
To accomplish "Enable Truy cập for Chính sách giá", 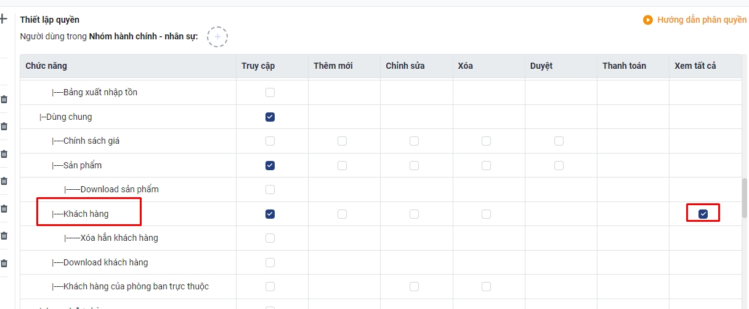I will pos(270,141).
